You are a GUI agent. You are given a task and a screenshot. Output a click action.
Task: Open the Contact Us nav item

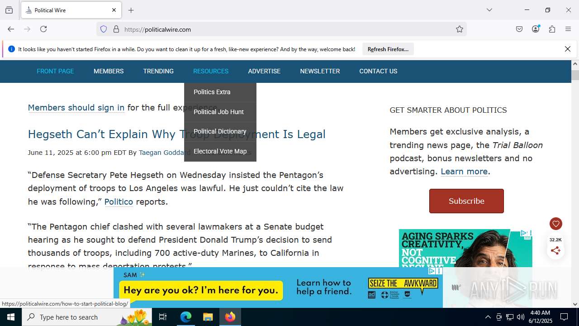tap(378, 71)
